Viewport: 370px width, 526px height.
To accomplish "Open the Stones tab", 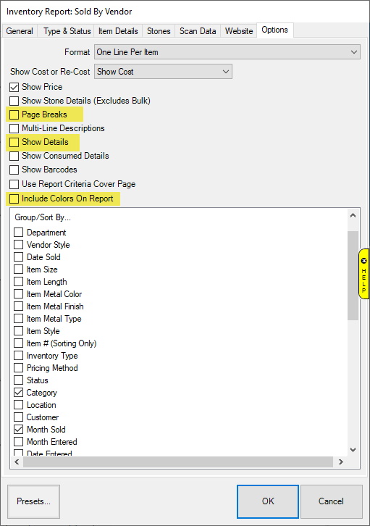I will (159, 31).
